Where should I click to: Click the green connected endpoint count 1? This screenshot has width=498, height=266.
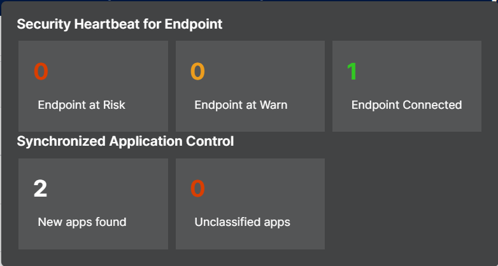pyautogui.click(x=352, y=72)
